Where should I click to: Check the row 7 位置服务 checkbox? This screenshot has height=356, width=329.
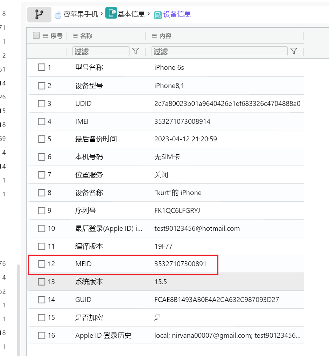point(41,175)
